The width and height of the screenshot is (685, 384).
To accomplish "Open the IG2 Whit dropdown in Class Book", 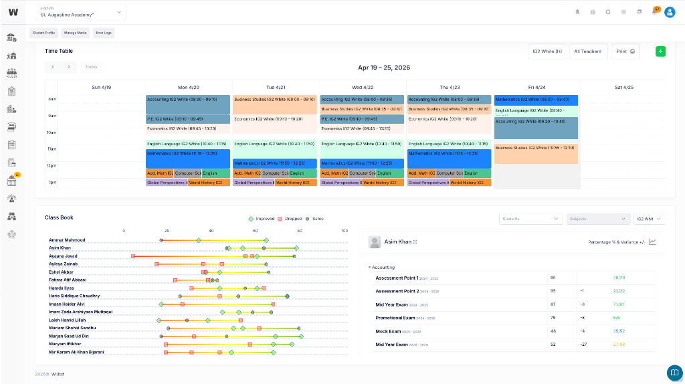I will tap(649, 219).
